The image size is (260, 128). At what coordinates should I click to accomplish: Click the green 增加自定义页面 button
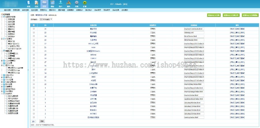pyautogui.click(x=214, y=15)
